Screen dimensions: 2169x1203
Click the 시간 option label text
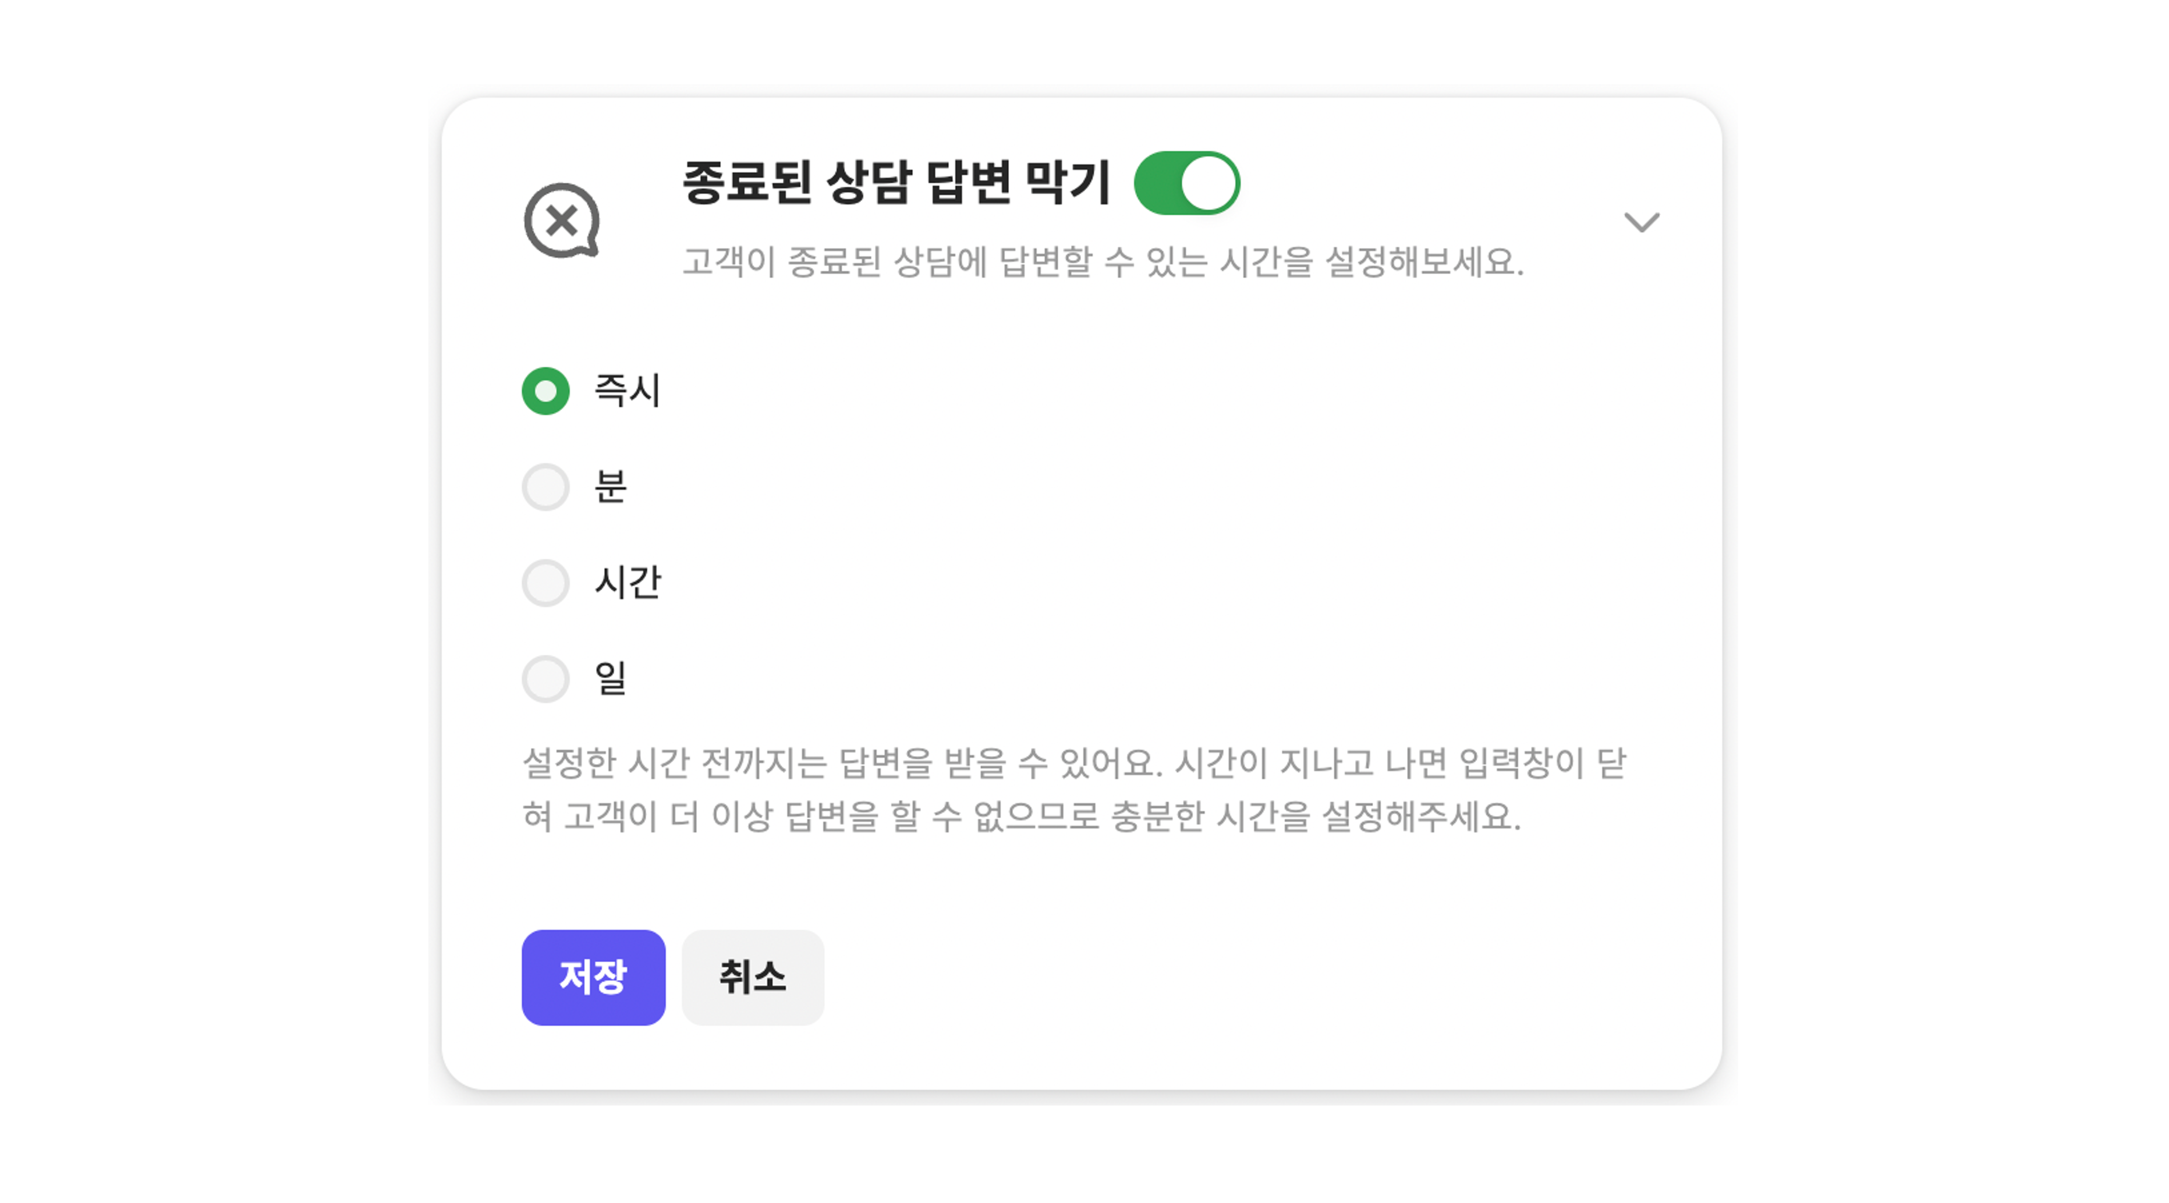(x=628, y=583)
